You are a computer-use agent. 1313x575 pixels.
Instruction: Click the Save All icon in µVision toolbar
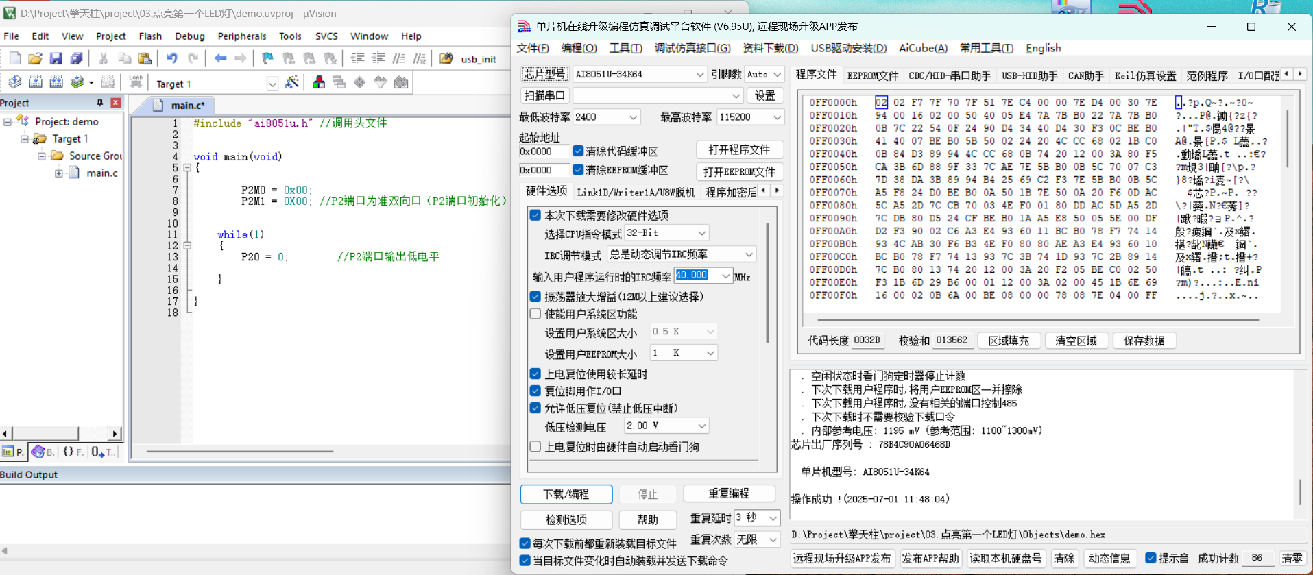point(77,59)
